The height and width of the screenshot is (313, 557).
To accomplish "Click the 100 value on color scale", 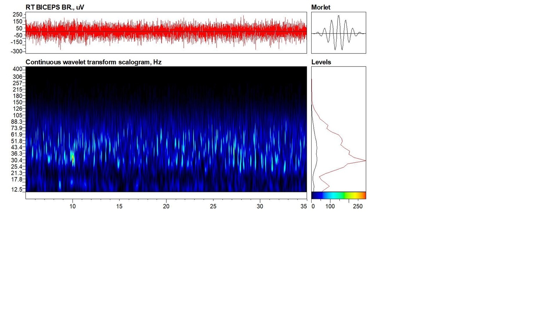I will coord(330,206).
